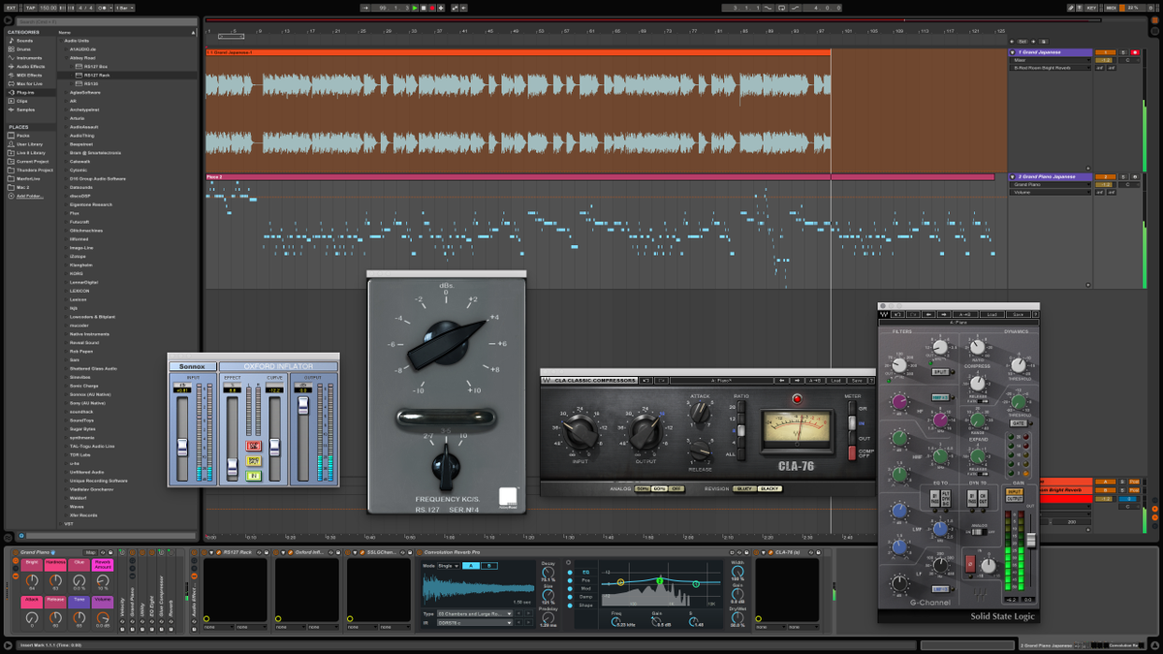Show the Max for Live browser category

point(30,83)
